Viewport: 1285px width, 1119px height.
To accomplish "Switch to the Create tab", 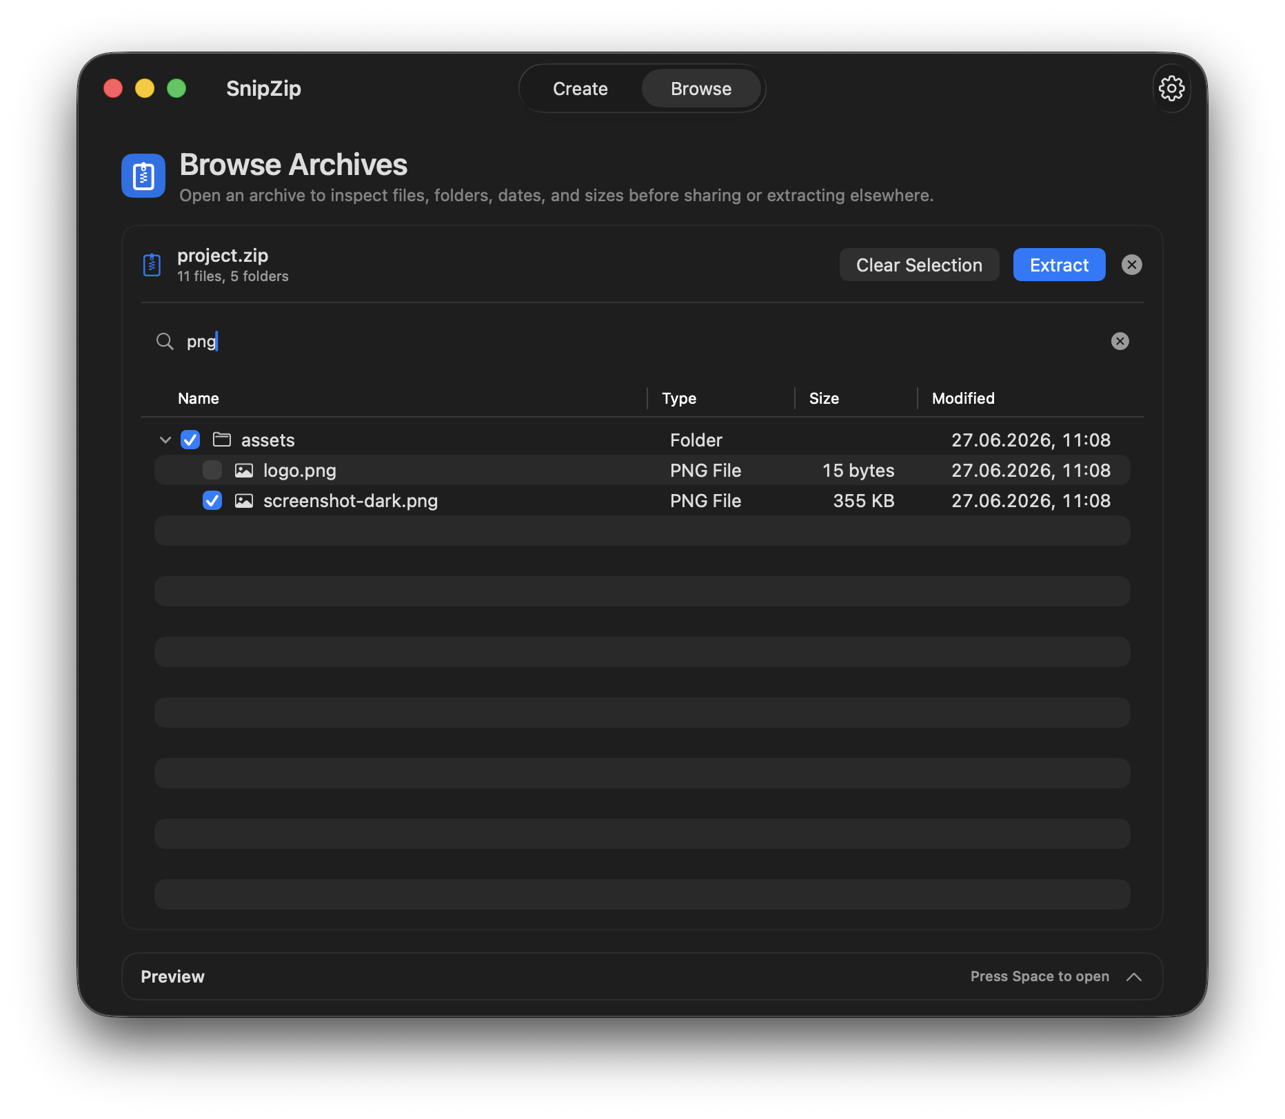I will click(580, 89).
